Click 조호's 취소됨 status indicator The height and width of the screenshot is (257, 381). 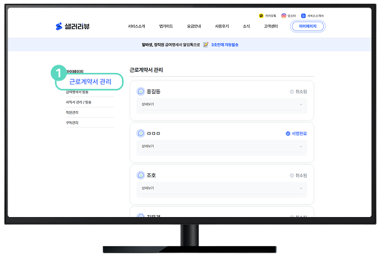pos(298,175)
